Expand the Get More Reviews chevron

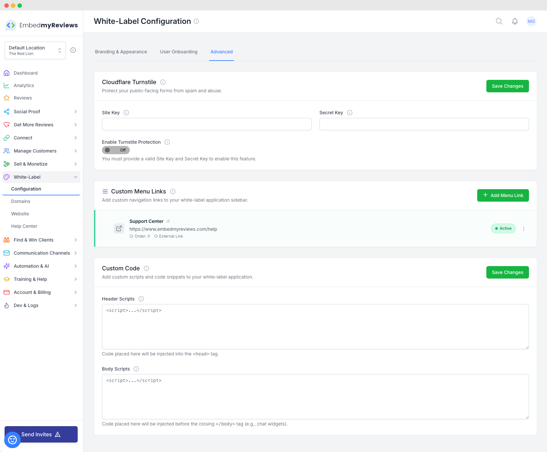76,125
